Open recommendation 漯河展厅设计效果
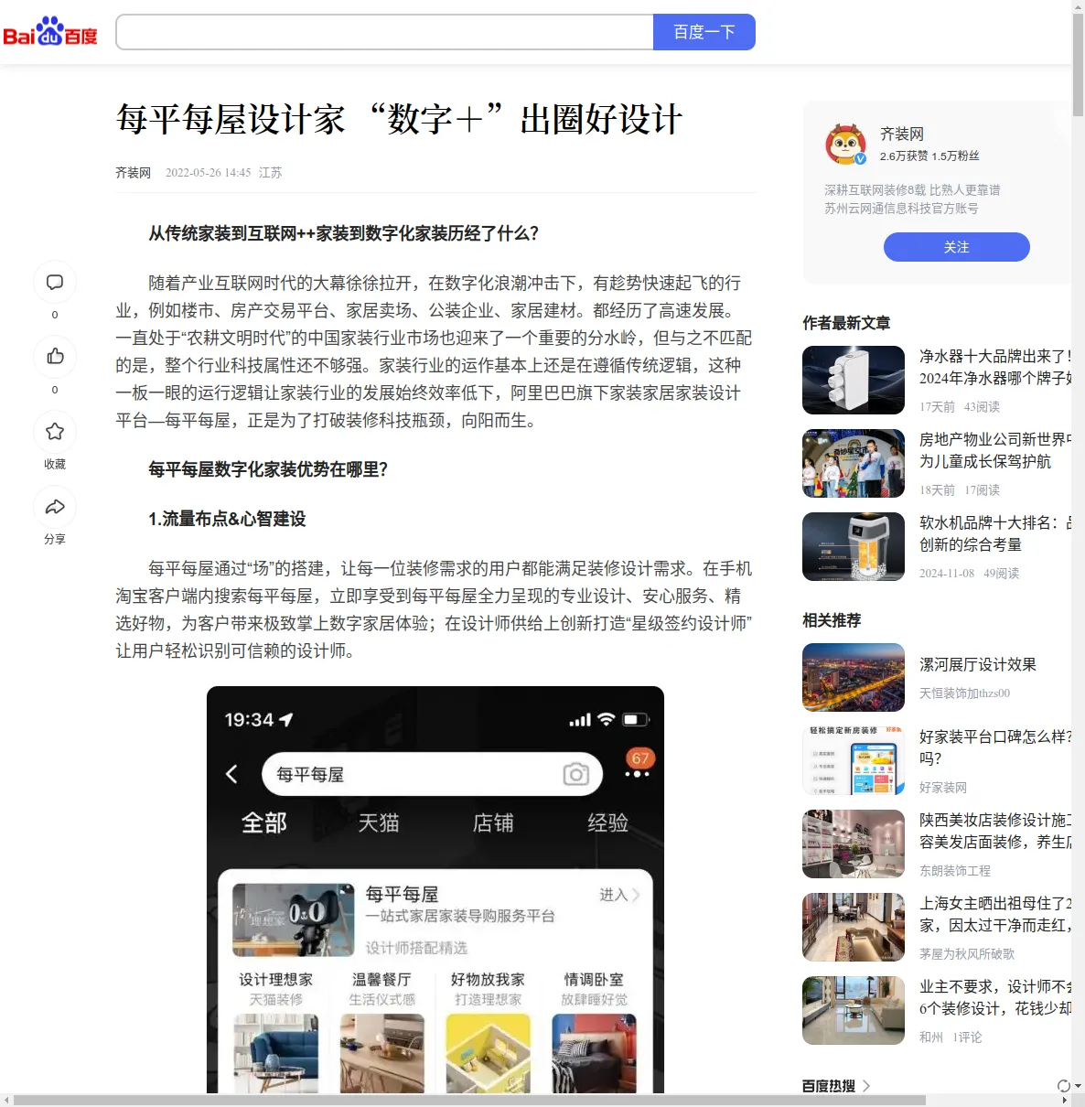The width and height of the screenshot is (1085, 1107). (x=978, y=665)
